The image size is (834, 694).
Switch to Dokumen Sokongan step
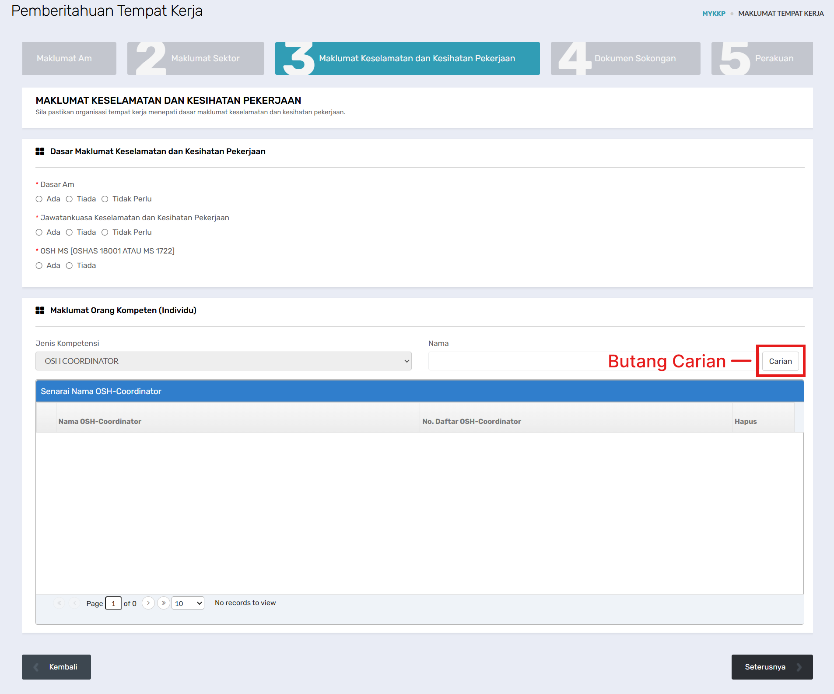tap(625, 59)
